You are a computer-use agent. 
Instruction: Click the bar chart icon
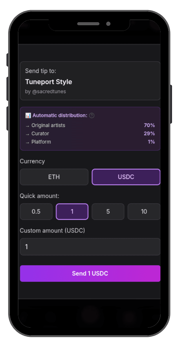[28, 116]
